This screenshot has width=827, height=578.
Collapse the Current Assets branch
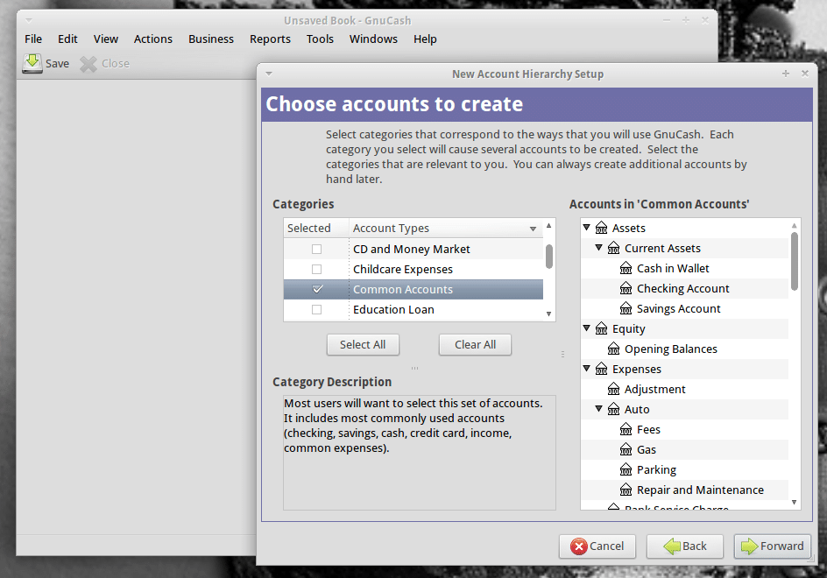pos(599,249)
